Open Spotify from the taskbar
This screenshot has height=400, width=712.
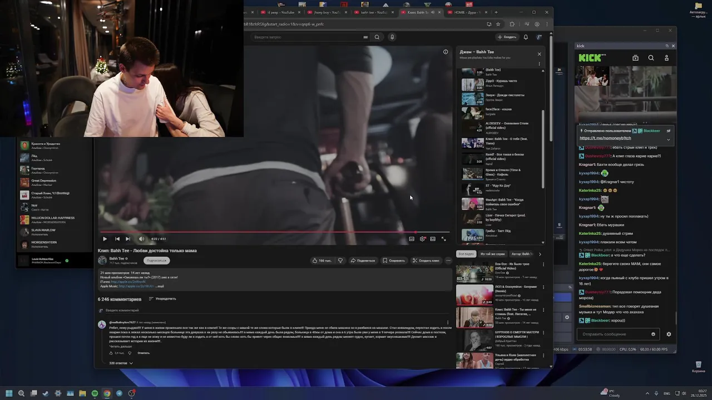pos(95,393)
